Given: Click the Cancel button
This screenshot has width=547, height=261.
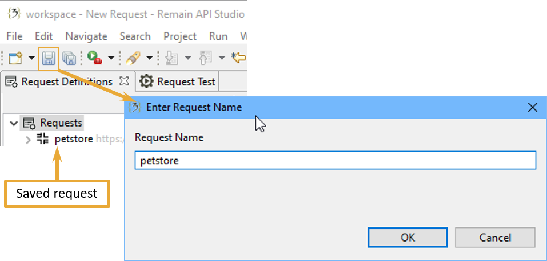Looking at the screenshot, I should pyautogui.click(x=495, y=238).
